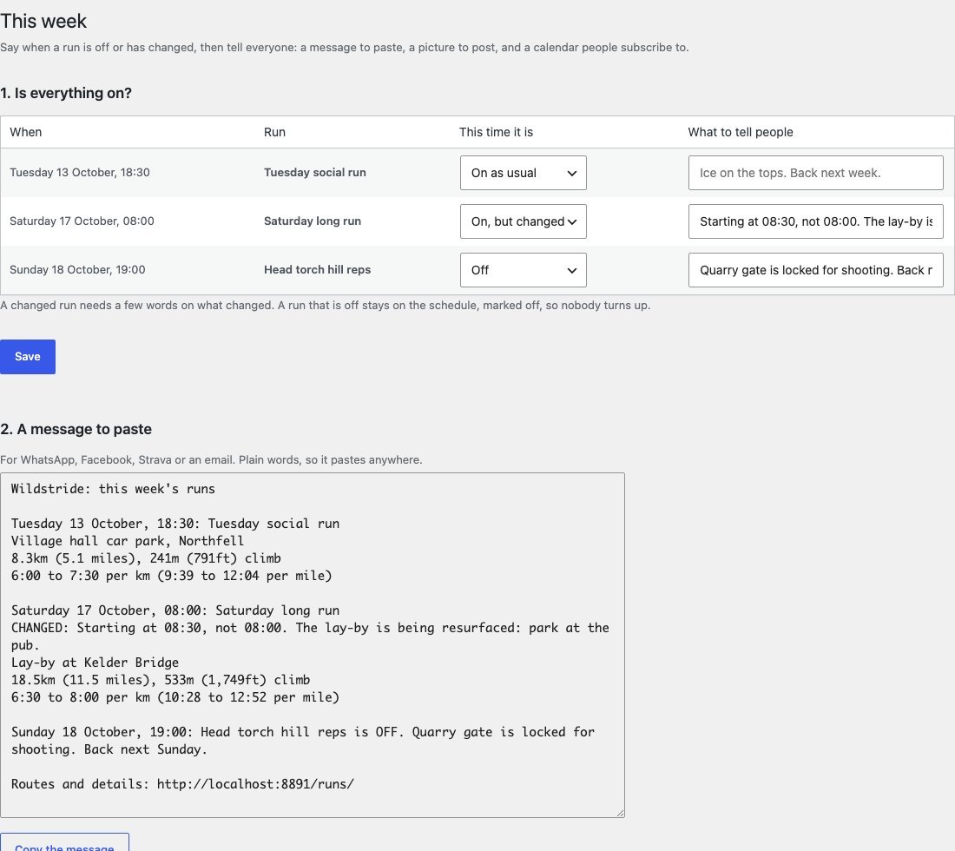Viewport: 955px width, 851px height.
Task: Click the 'Lay-by at Kelder Bridge' line
Action: pyautogui.click(x=95, y=663)
